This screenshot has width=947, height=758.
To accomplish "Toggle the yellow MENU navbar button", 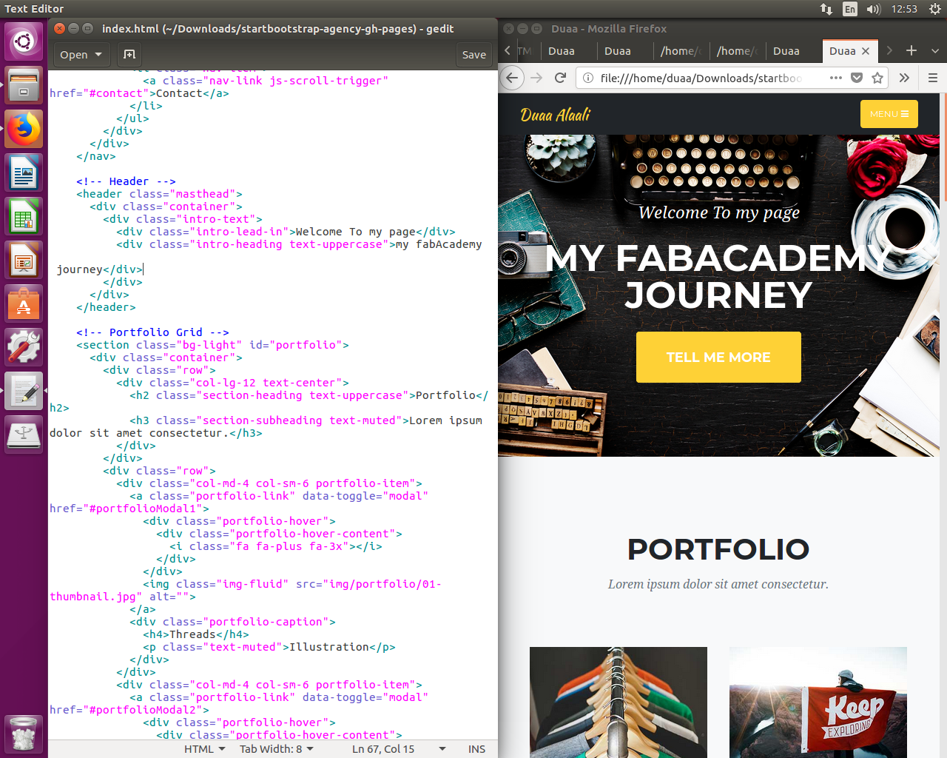I will point(889,114).
